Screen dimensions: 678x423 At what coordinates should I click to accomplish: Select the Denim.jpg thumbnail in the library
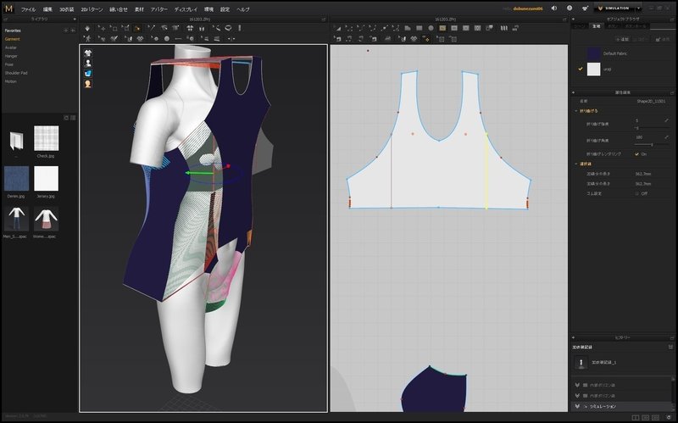pyautogui.click(x=16, y=179)
